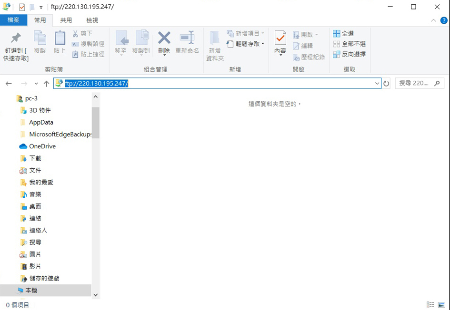This screenshot has height=310, width=450.
Task: Select pc-3 in the navigation tree
Action: pyautogui.click(x=27, y=98)
